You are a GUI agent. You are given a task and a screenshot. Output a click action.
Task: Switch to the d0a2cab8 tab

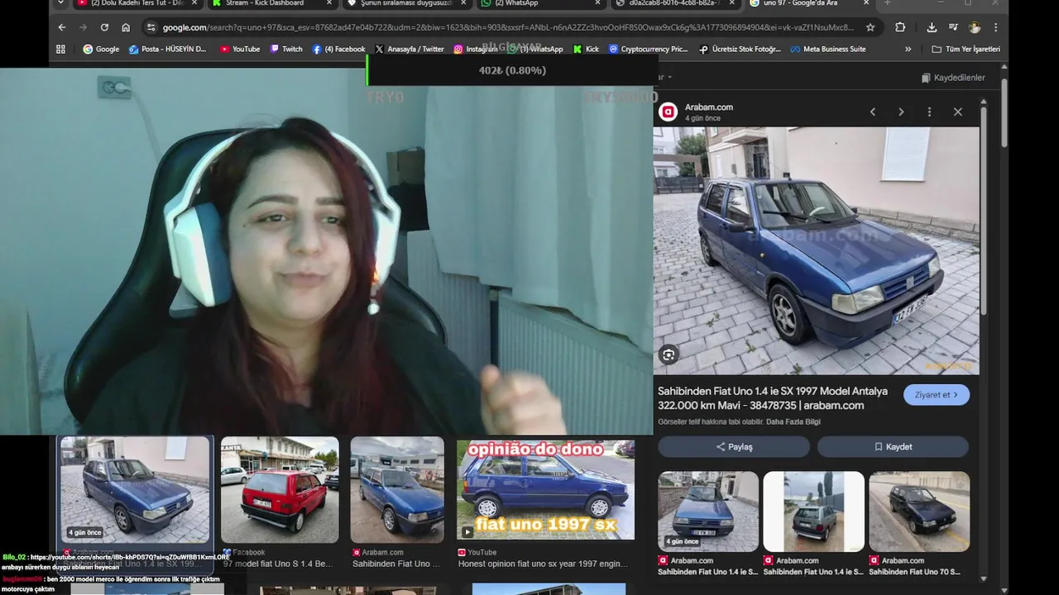coord(676,3)
